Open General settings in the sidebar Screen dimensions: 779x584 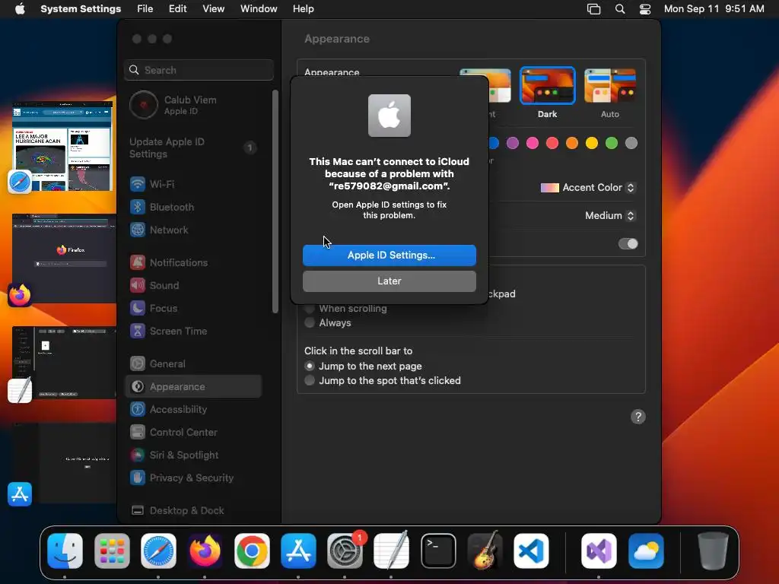(194, 364)
